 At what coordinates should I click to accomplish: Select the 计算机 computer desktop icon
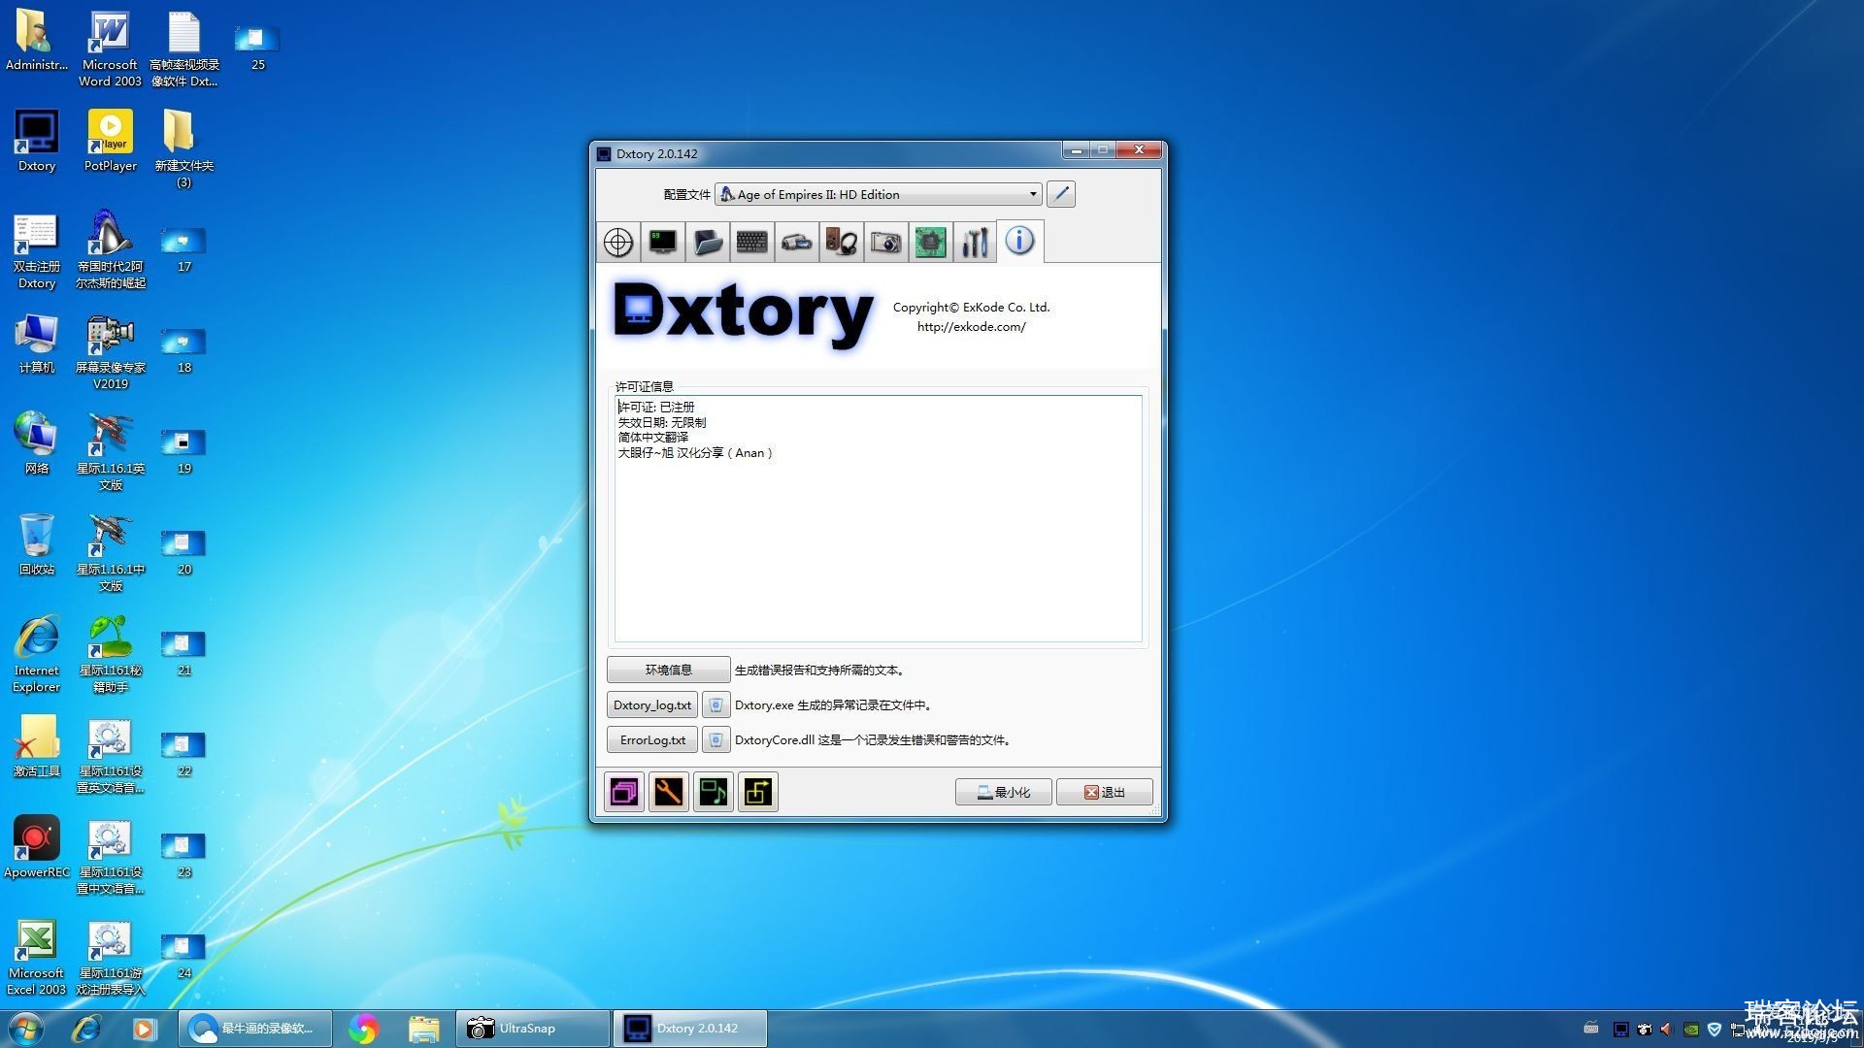coord(37,344)
